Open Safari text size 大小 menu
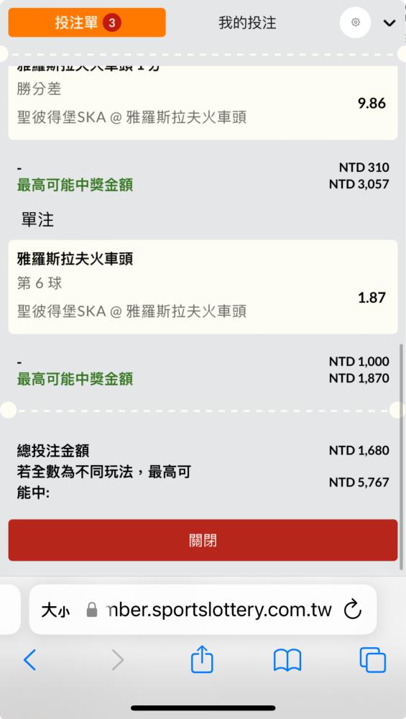The width and height of the screenshot is (406, 719). click(55, 610)
